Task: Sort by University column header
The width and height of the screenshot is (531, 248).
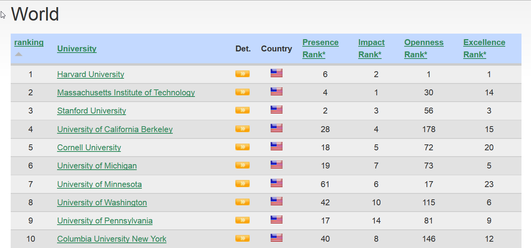Action: (x=77, y=49)
